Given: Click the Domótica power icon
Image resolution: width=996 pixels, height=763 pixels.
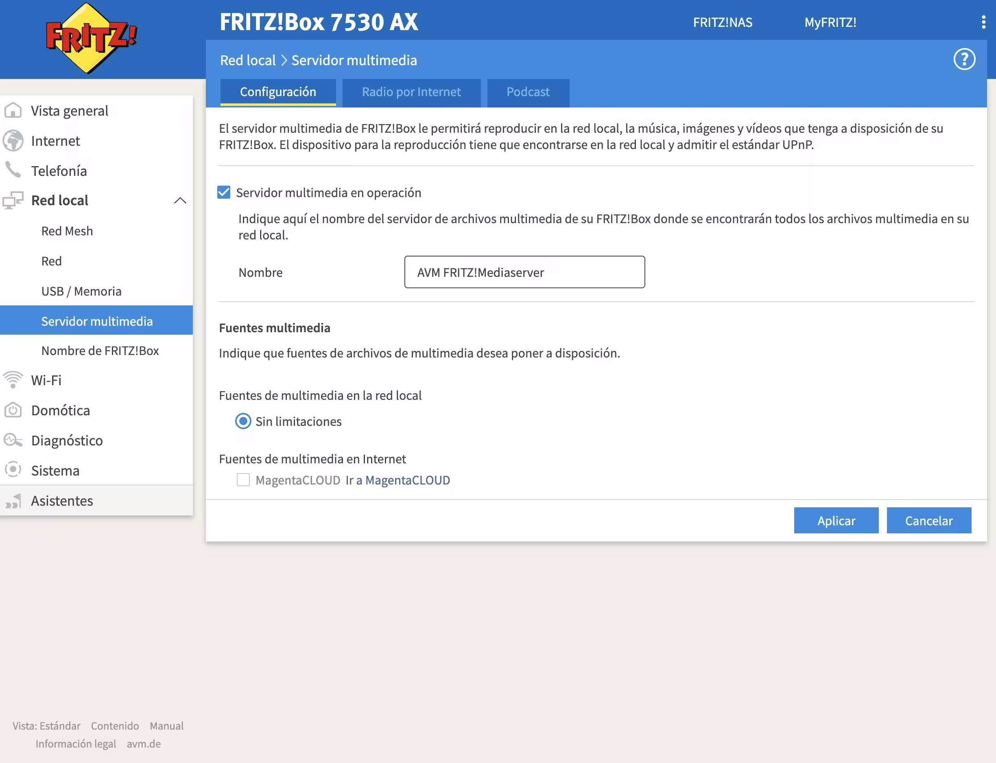Looking at the screenshot, I should [13, 410].
